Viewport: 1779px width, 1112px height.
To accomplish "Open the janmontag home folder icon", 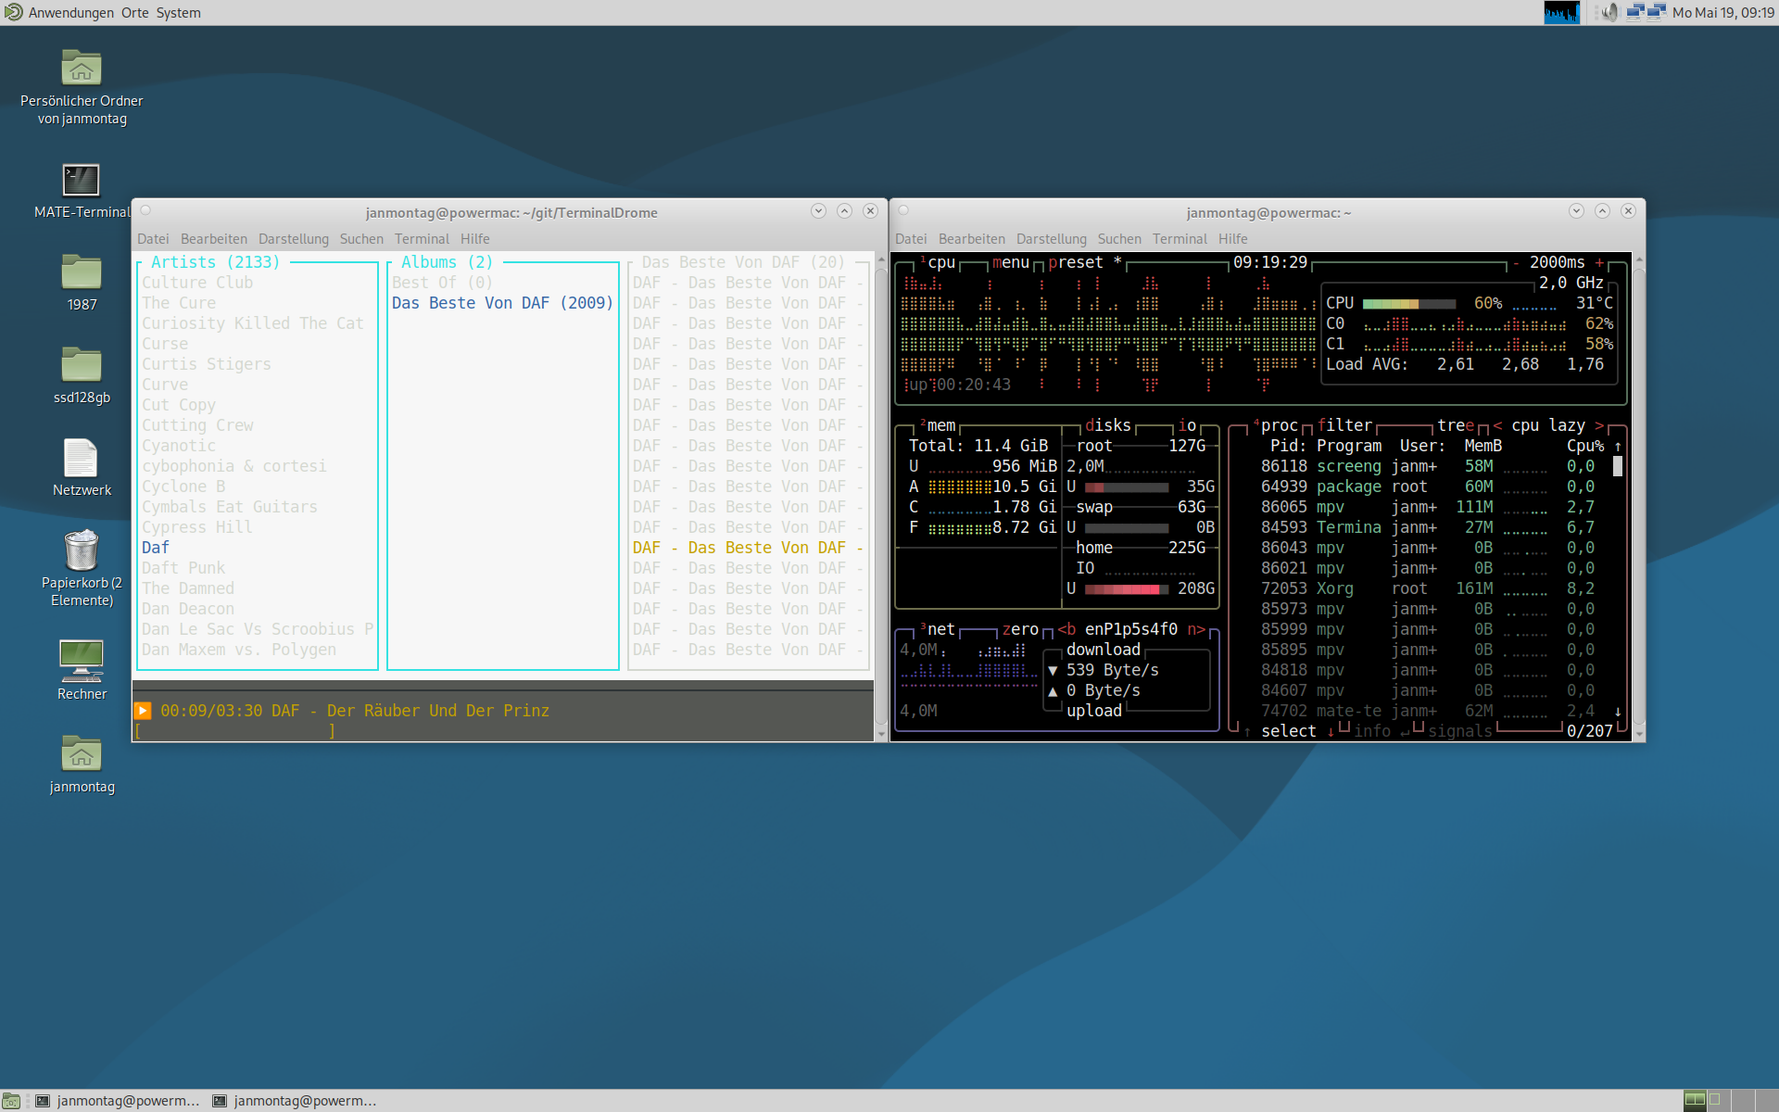I will pos(82,764).
